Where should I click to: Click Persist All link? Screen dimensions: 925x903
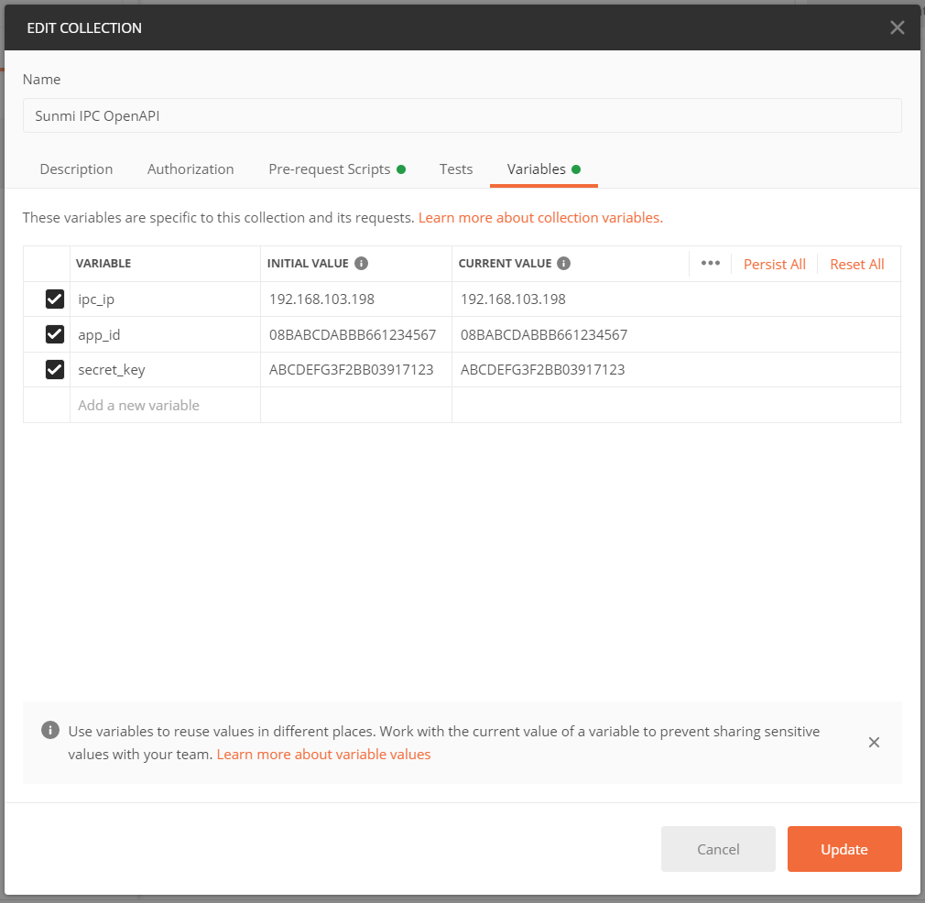(774, 265)
